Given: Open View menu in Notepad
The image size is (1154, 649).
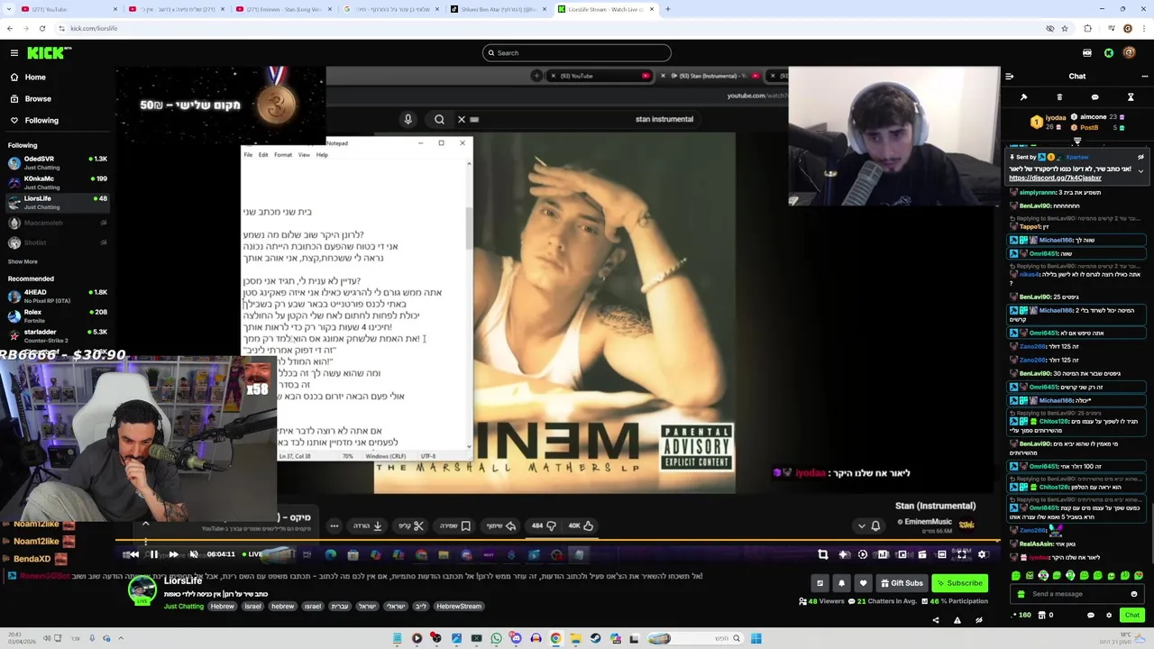Looking at the screenshot, I should [304, 155].
